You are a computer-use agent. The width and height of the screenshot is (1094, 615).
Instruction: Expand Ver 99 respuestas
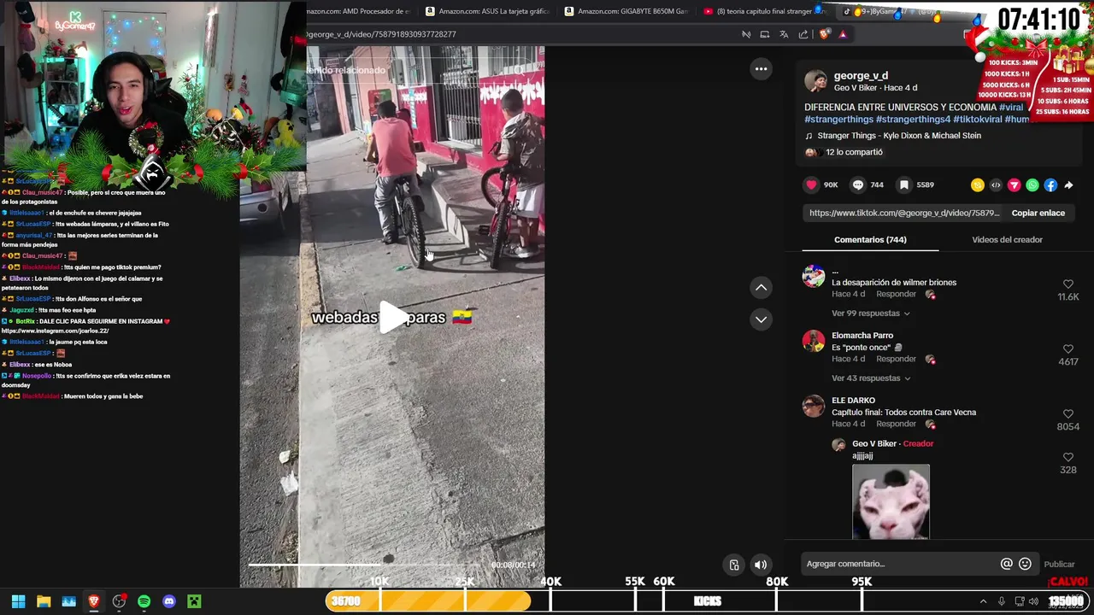[x=870, y=313]
